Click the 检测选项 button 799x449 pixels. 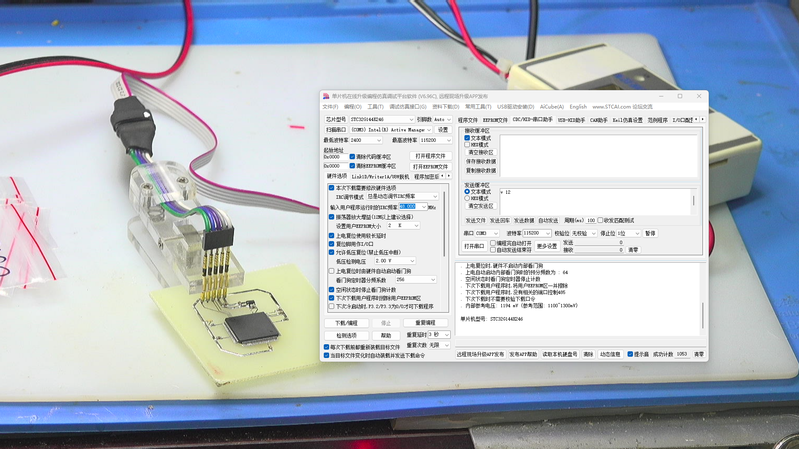pos(346,336)
